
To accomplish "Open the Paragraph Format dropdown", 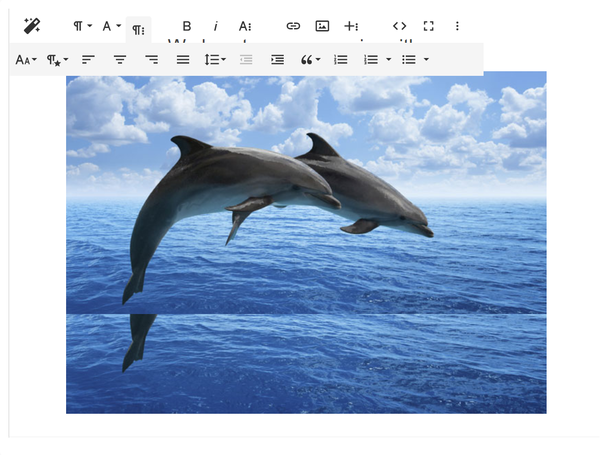I will point(83,26).
